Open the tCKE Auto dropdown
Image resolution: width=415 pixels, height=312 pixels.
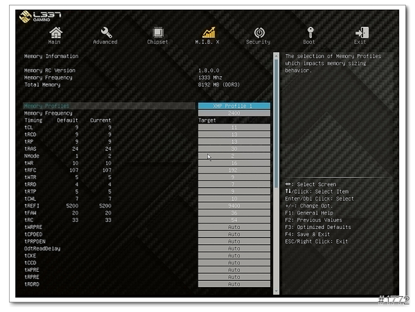tap(234, 256)
